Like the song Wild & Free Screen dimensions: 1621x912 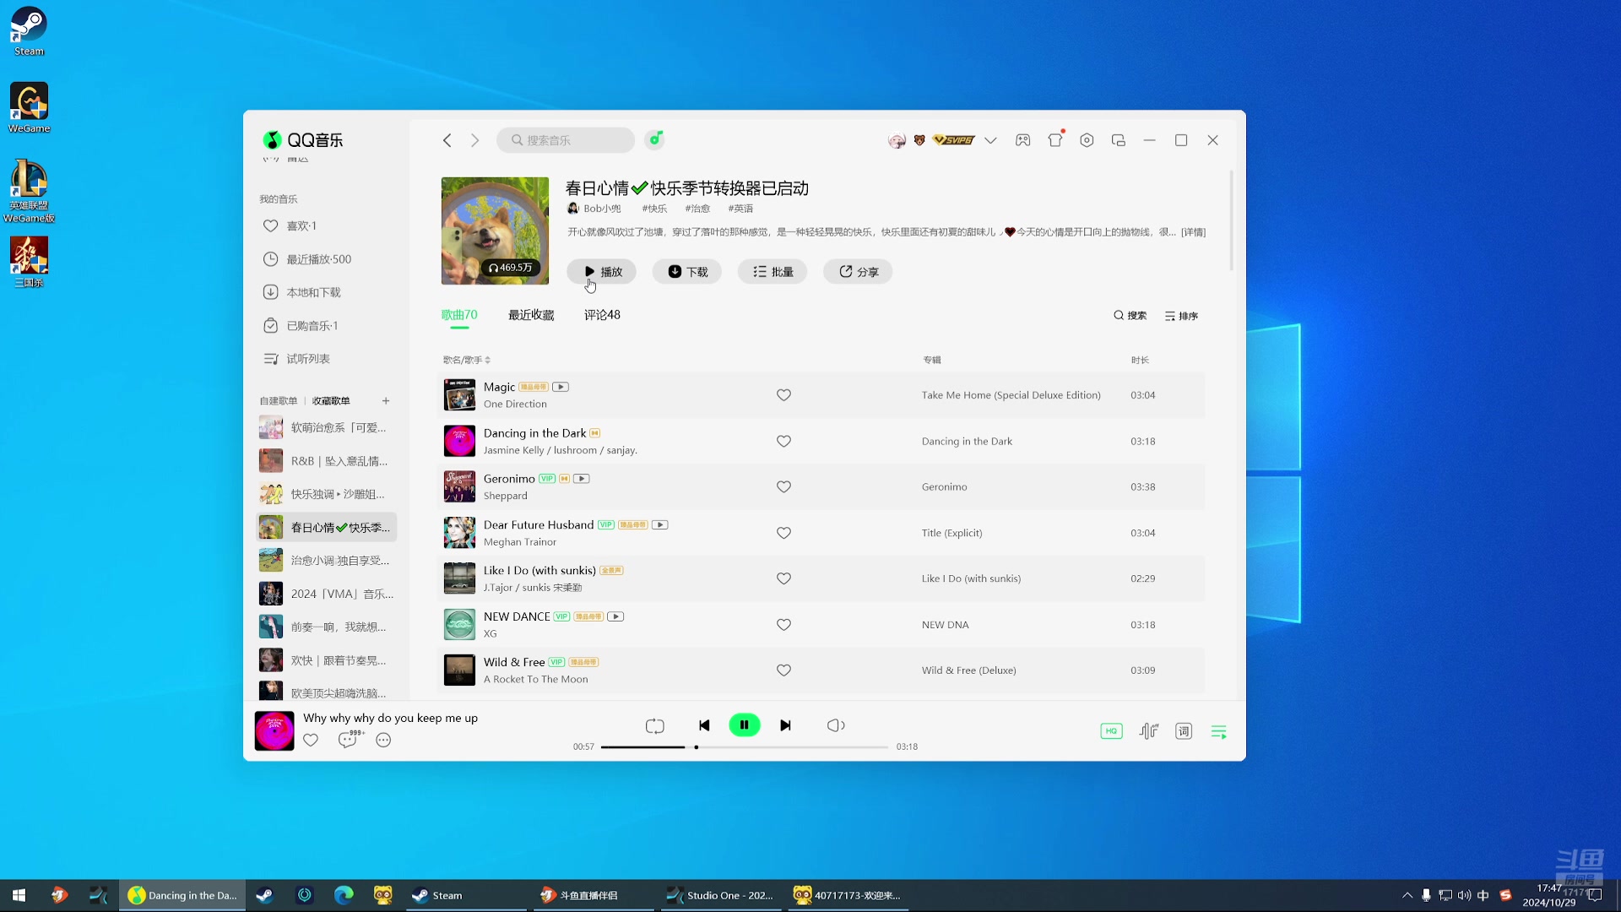click(x=783, y=670)
